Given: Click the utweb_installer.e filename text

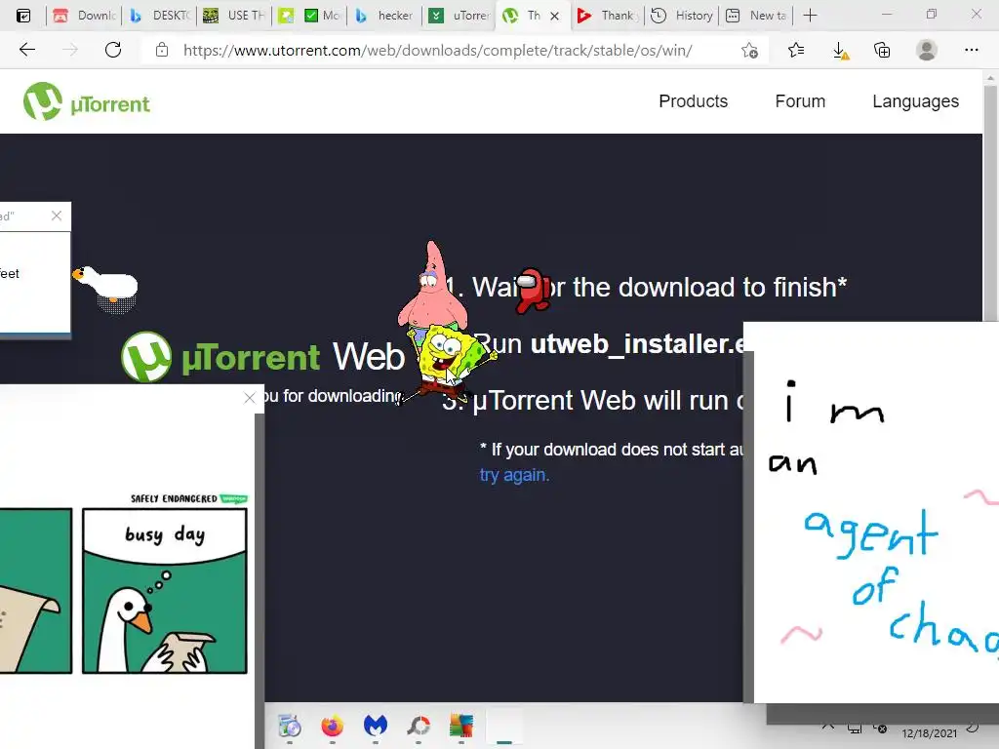Looking at the screenshot, I should (637, 344).
